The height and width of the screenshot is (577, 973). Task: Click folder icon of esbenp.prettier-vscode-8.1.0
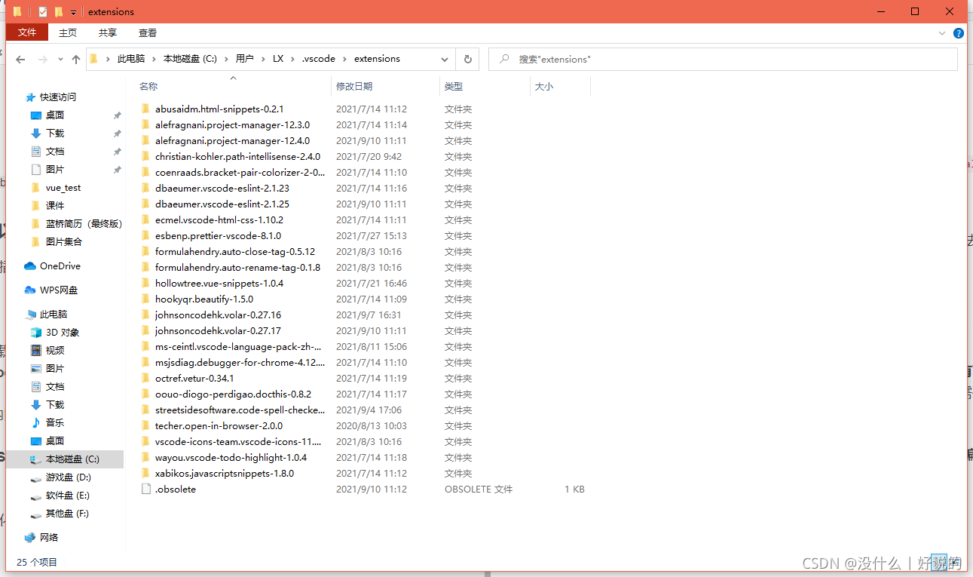[x=146, y=236]
